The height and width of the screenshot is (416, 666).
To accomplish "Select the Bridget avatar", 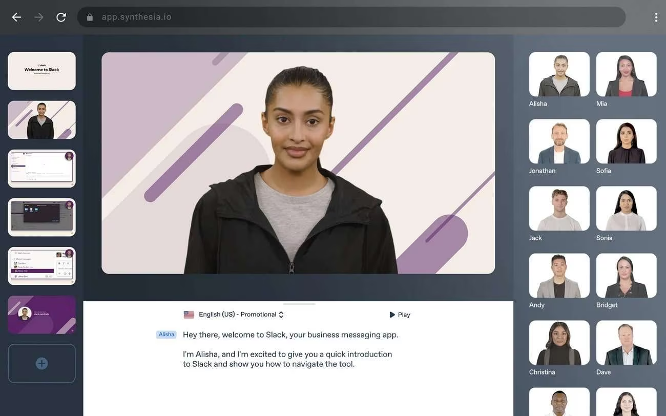I will click(x=626, y=276).
